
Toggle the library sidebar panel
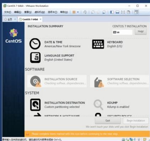[112, 12]
